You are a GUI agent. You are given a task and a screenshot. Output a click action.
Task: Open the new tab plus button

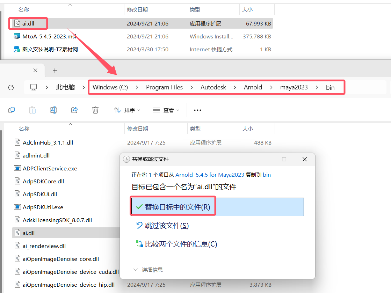click(x=55, y=71)
